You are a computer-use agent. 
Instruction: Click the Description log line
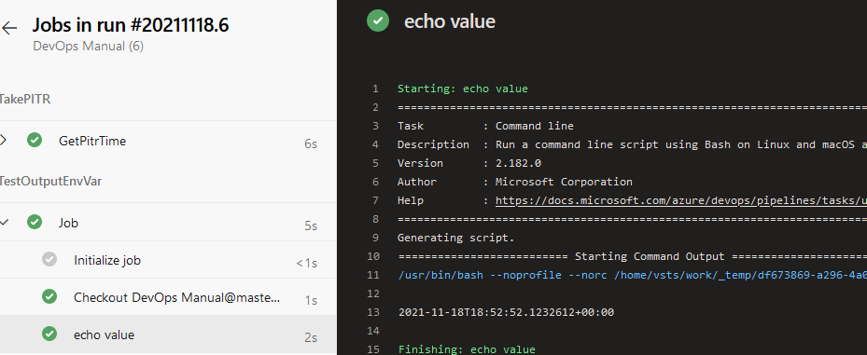632,144
